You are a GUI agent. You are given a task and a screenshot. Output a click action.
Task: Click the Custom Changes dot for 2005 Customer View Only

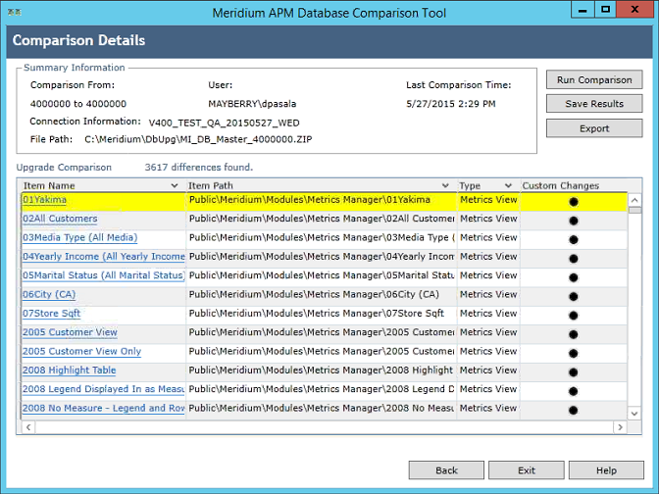point(574,353)
